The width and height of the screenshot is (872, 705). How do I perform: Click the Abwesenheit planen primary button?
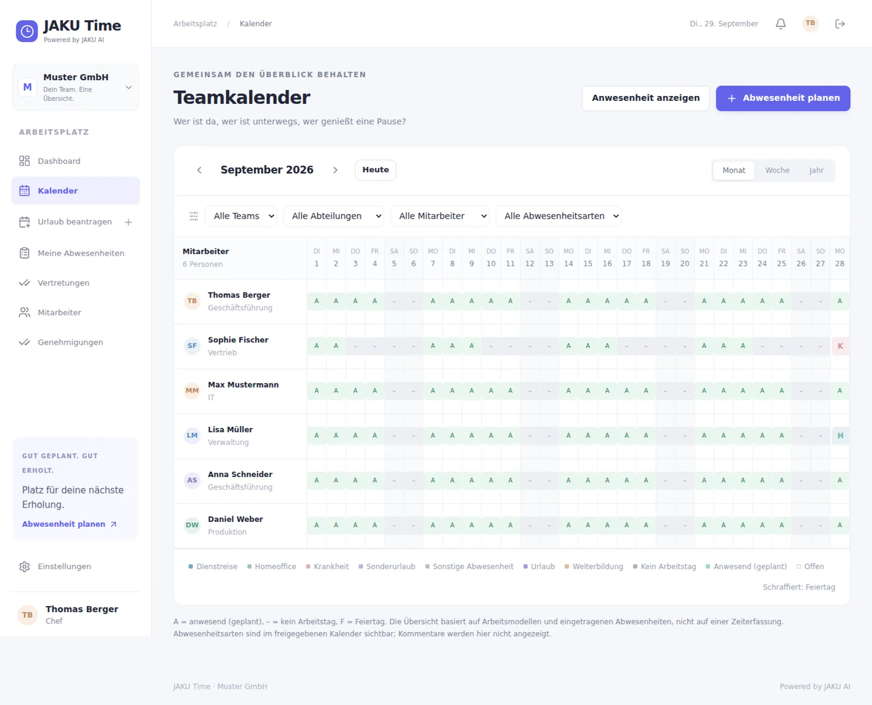[783, 98]
